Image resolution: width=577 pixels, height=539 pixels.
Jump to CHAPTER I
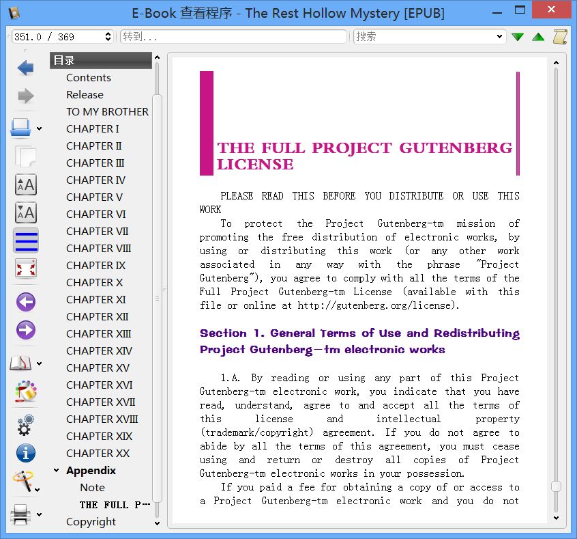(x=92, y=128)
